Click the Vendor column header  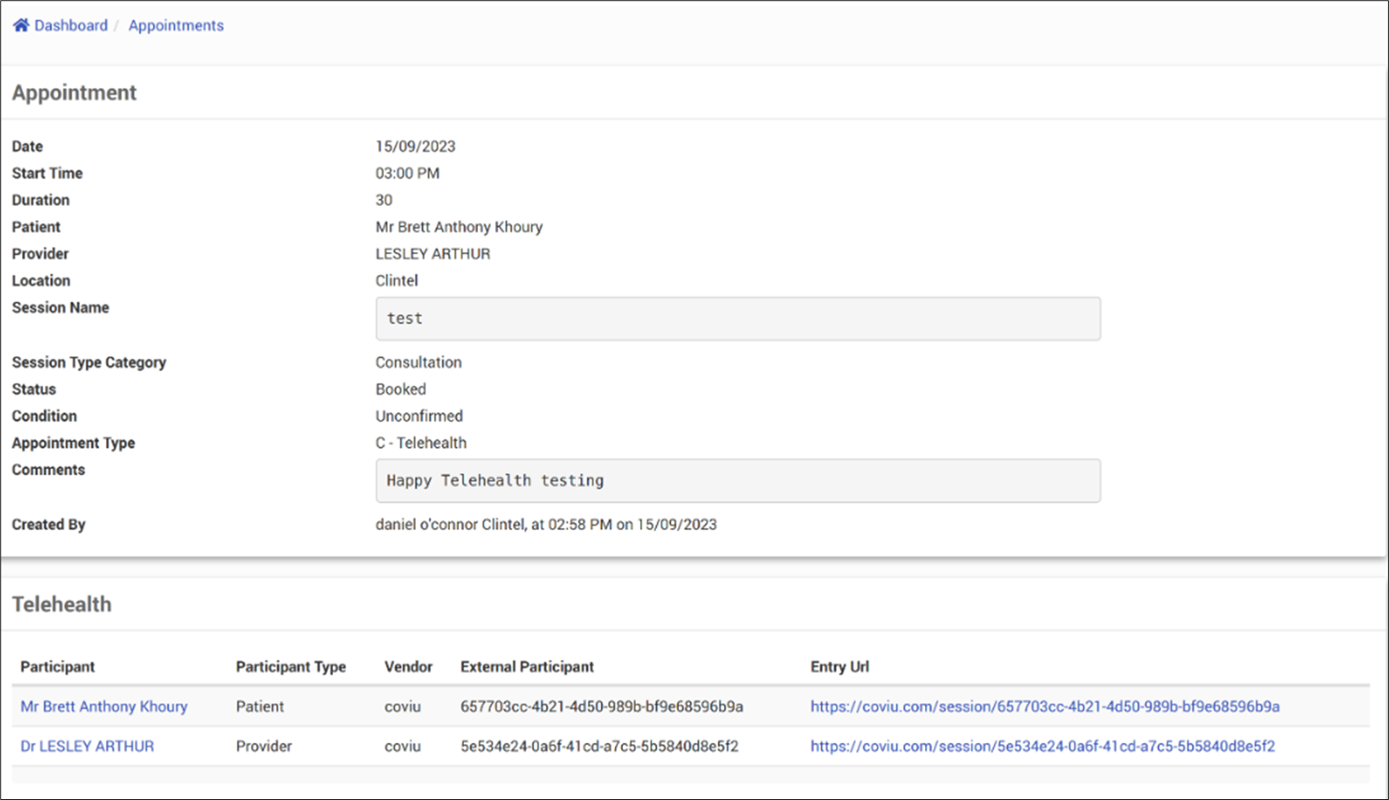(x=408, y=667)
